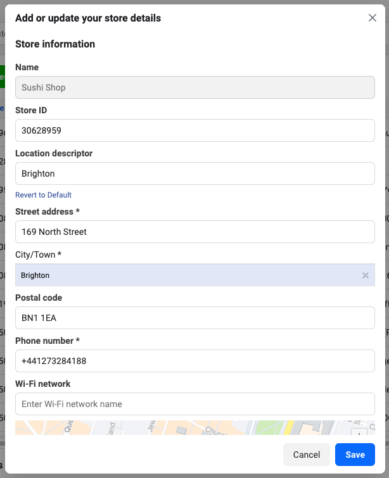
Task: Click the Wi-Fi network label
Action: pyautogui.click(x=42, y=384)
